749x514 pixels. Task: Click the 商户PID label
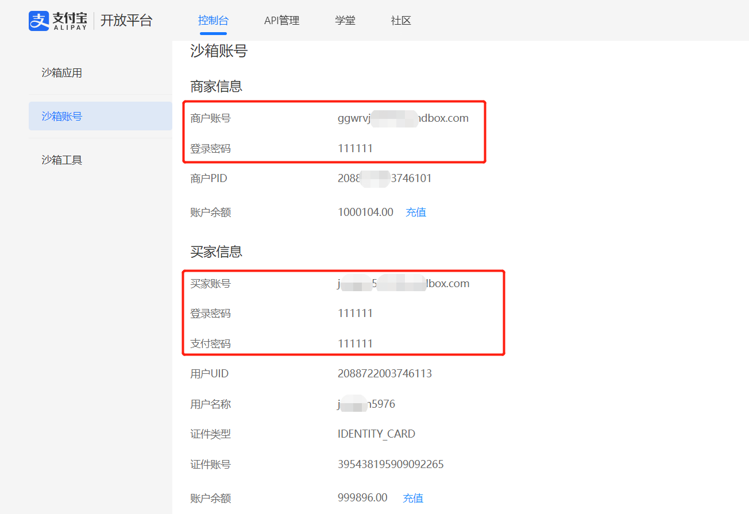click(209, 179)
